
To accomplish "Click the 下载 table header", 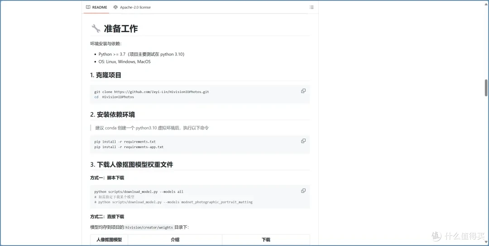I will click(x=266, y=240).
